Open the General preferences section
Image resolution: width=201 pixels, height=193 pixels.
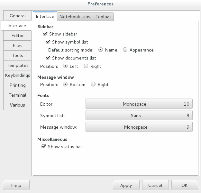(18, 16)
